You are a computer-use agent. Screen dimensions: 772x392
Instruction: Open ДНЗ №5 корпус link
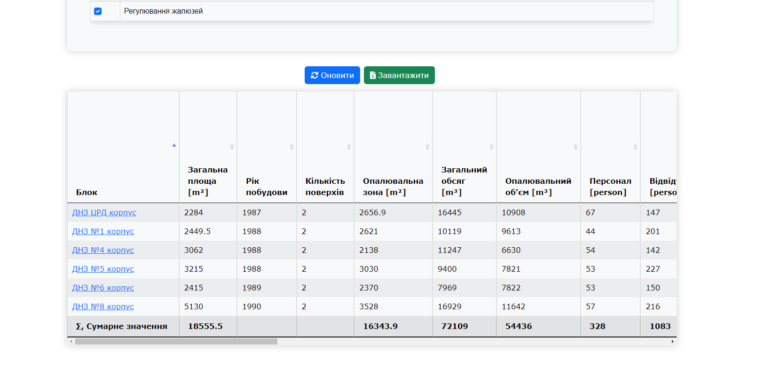(103, 269)
